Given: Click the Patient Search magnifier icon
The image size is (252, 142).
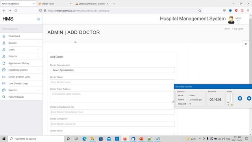Looking at the screenshot, I should click(x=4, y=97).
